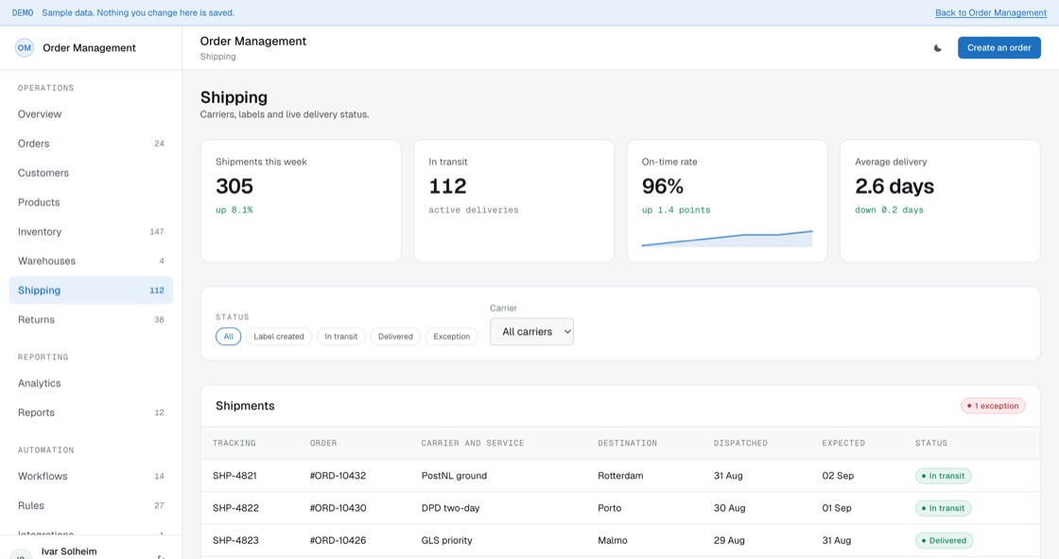
Task: Click the In transit status badge for SHP-4821
Action: pos(943,476)
